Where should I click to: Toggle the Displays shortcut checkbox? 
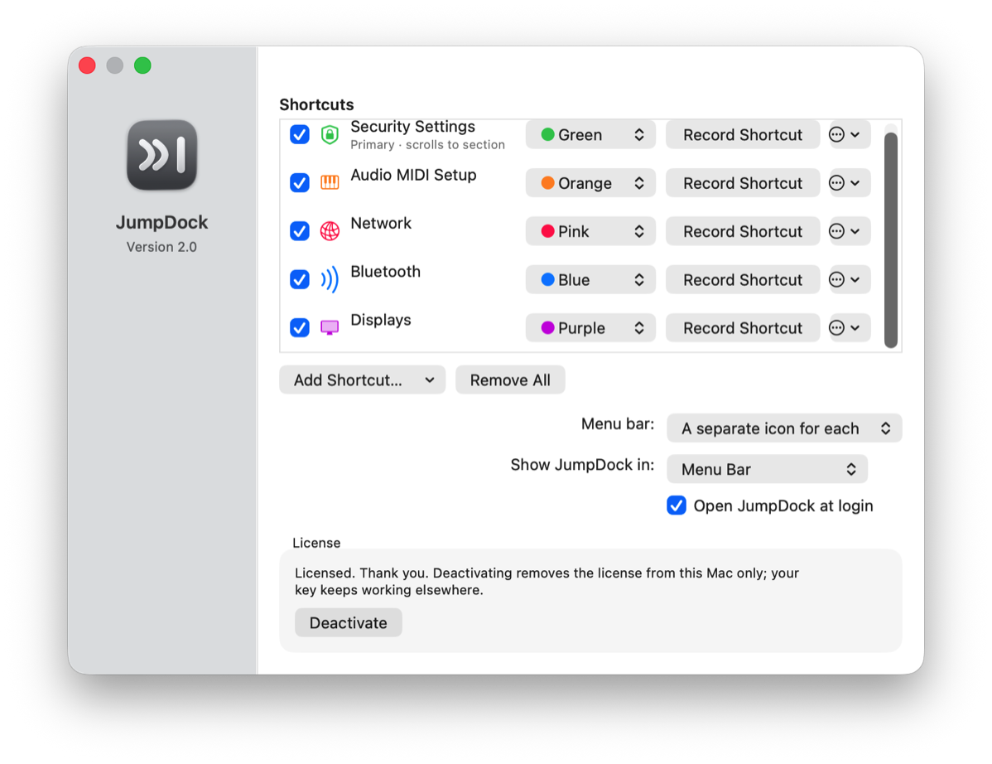tap(299, 327)
